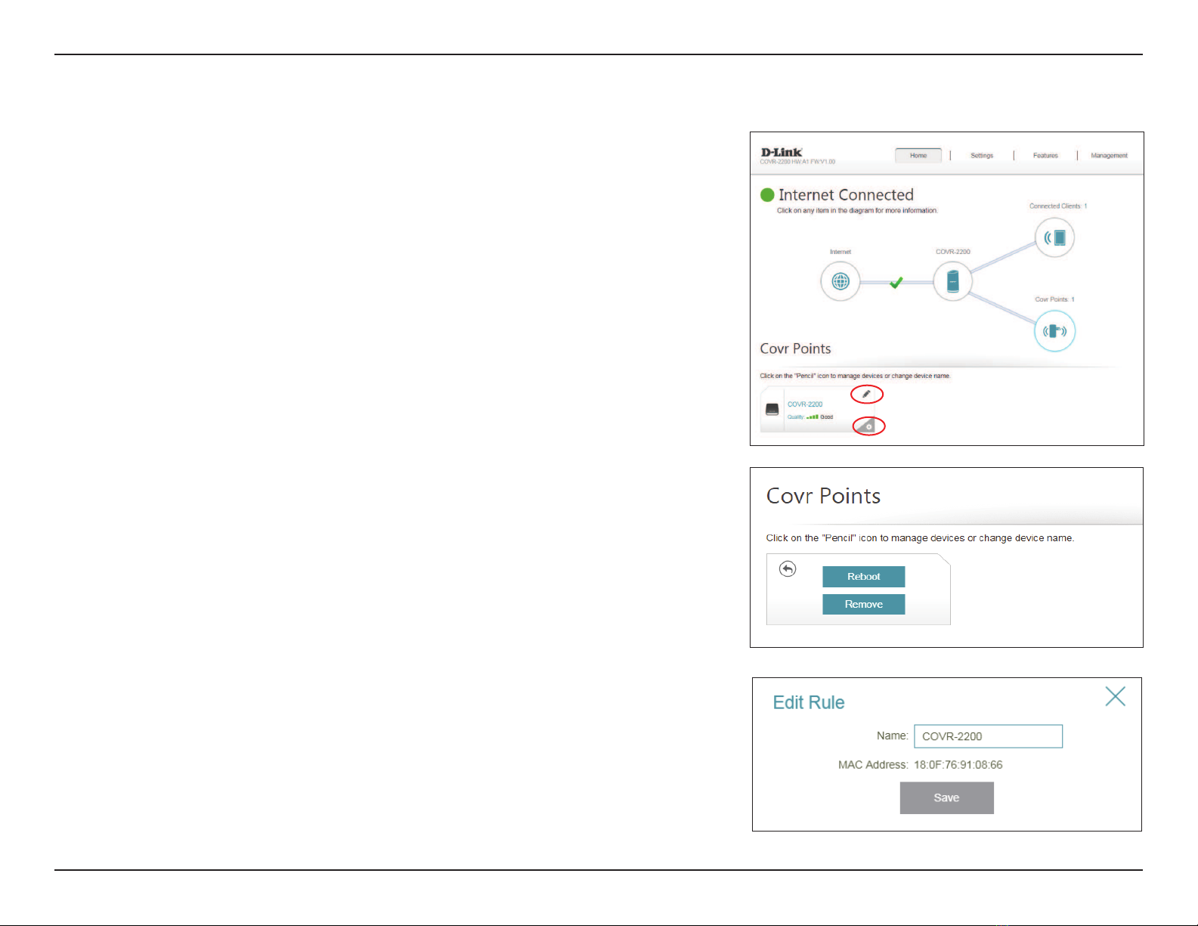1198x926 pixels.
Task: Click MAC Address value 18:0F:76:91:08:66
Action: pyautogui.click(x=958, y=765)
